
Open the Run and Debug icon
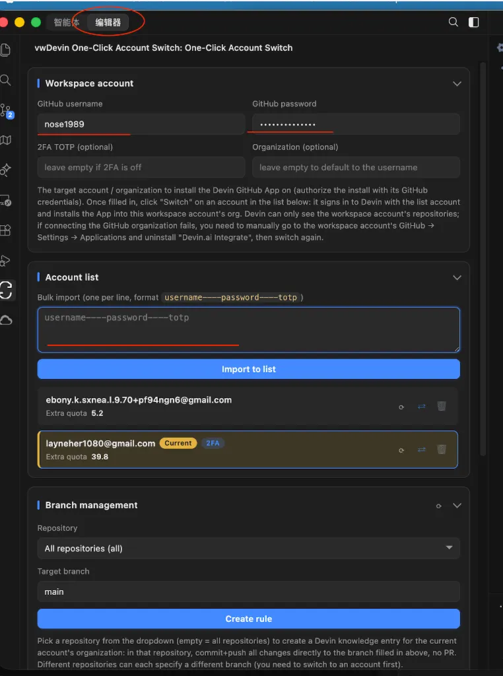point(5,260)
